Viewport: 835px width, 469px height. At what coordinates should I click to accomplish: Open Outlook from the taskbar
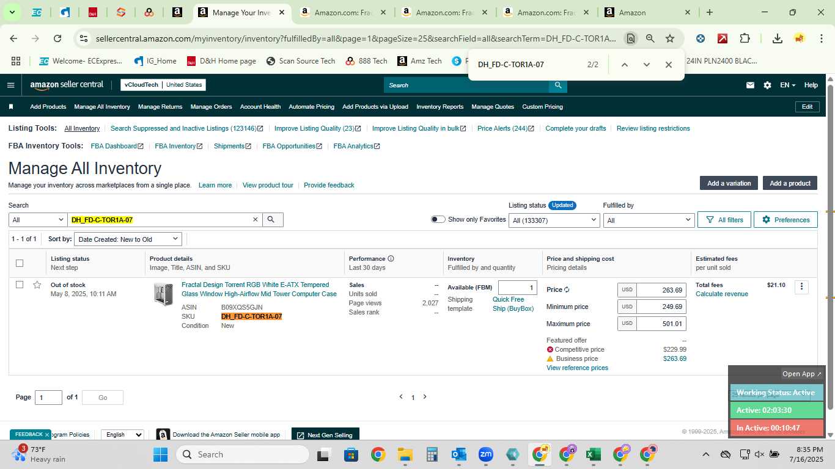[459, 454]
